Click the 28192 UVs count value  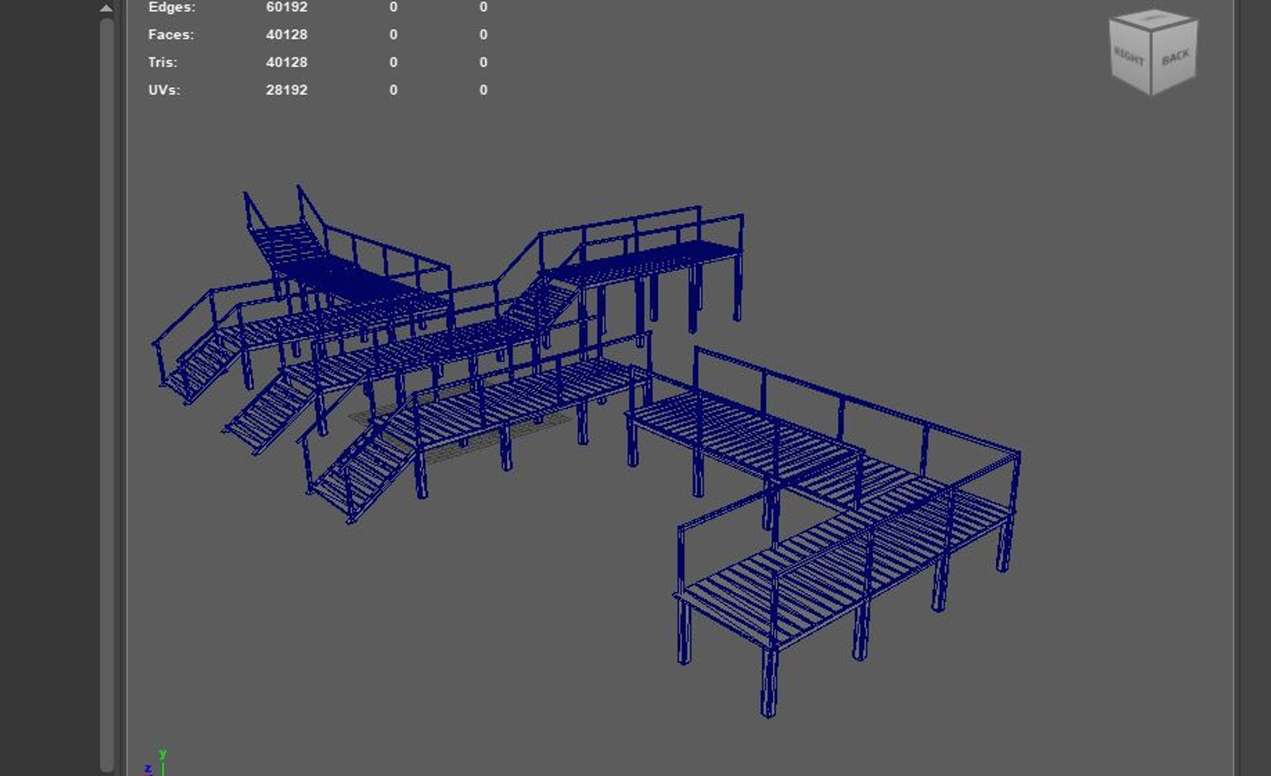click(x=287, y=90)
